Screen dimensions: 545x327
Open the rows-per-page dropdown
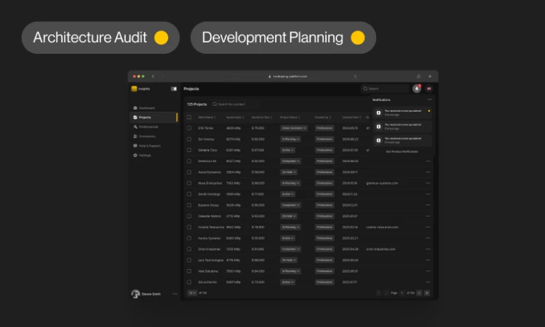click(192, 293)
